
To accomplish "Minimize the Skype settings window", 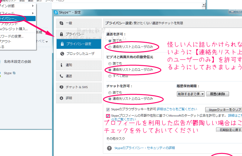I will (232, 12).
